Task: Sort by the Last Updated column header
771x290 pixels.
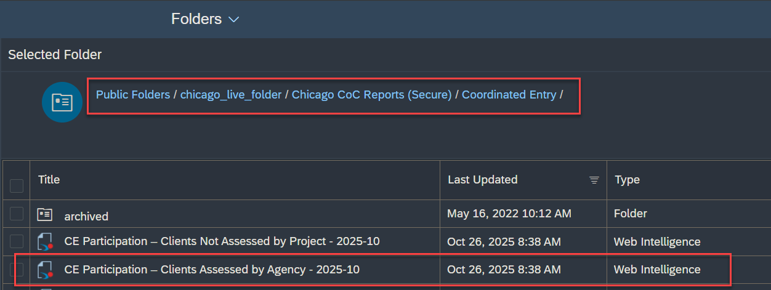Action: tap(482, 180)
